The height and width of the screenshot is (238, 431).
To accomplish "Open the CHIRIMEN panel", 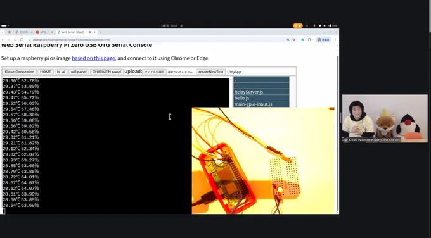I will [106, 72].
